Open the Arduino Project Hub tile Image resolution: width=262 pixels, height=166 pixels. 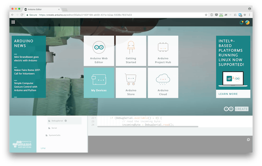[x=163, y=51]
